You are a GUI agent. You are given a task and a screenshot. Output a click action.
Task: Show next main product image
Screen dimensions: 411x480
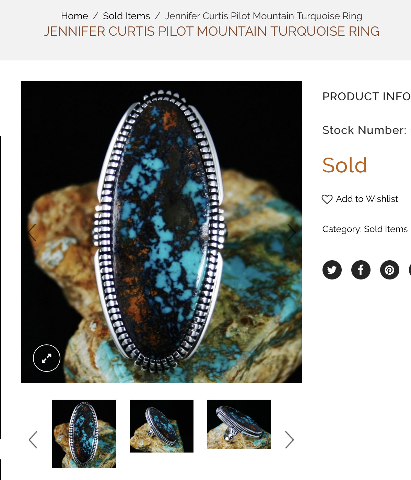[x=291, y=232]
